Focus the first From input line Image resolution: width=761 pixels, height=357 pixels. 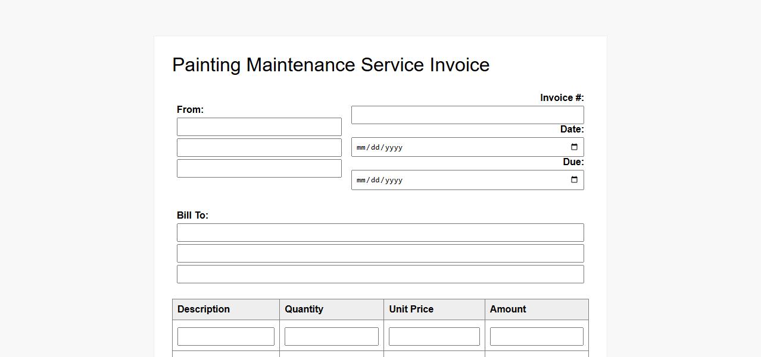pyautogui.click(x=259, y=127)
